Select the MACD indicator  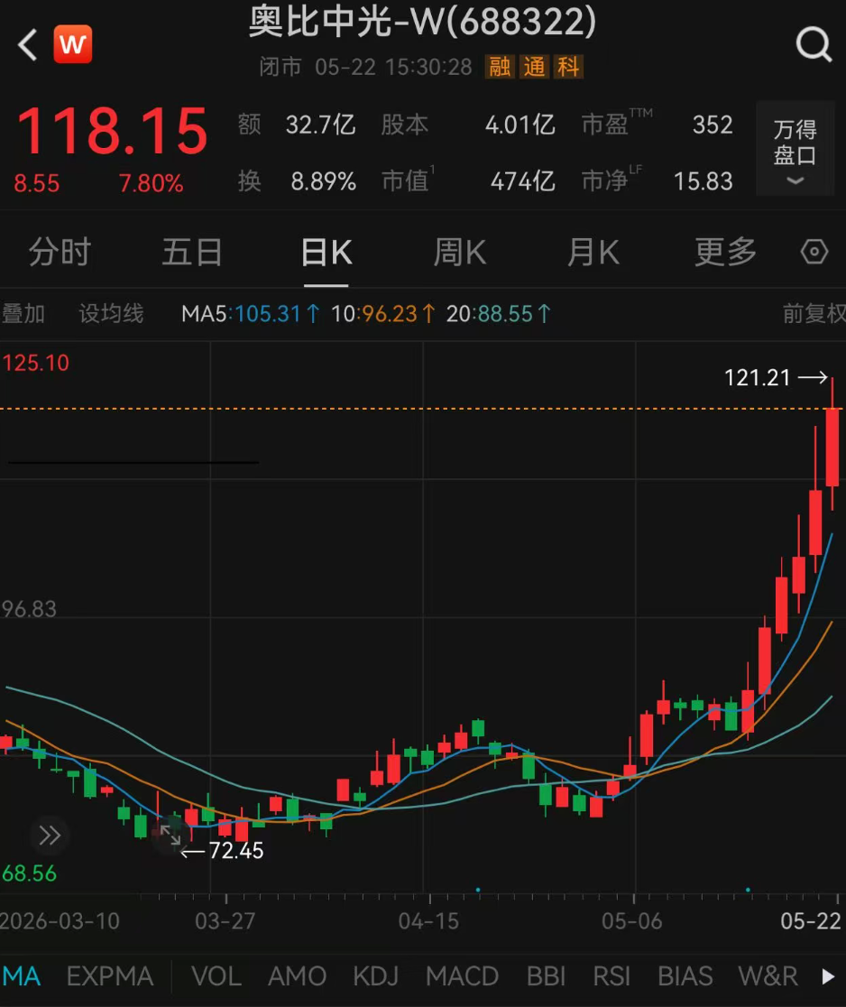pos(462,976)
